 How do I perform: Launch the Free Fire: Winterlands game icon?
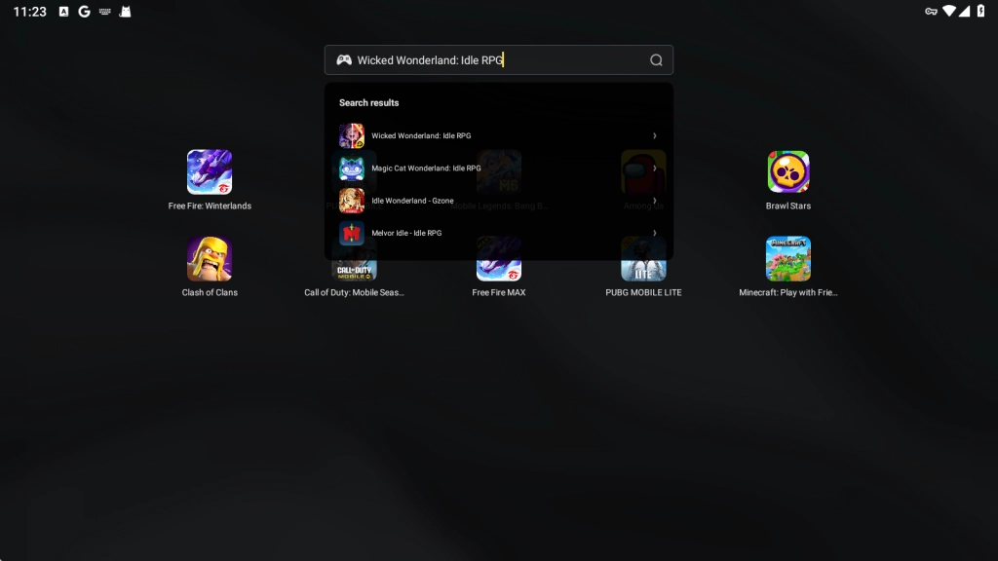(210, 172)
